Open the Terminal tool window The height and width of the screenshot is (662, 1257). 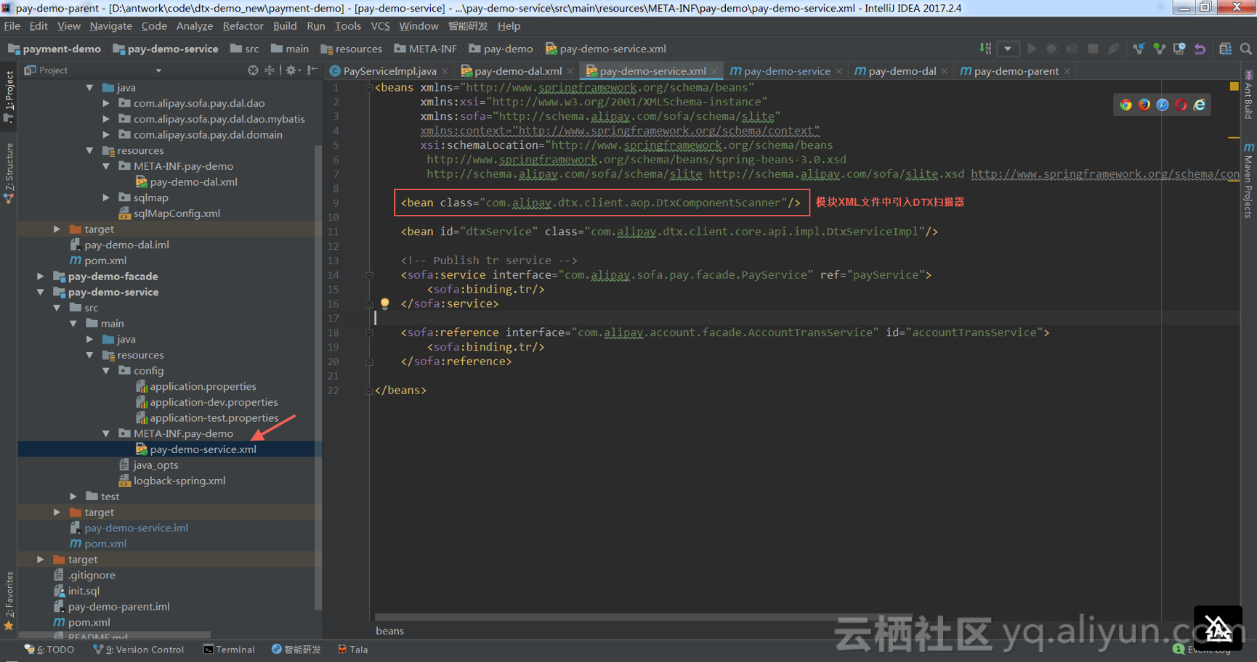[229, 650]
